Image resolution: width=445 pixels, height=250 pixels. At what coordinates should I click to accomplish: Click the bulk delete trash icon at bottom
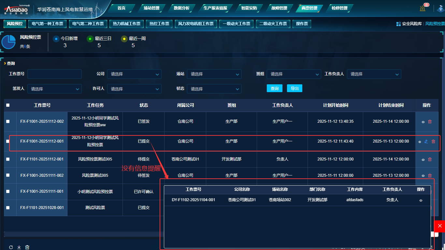[27, 247]
